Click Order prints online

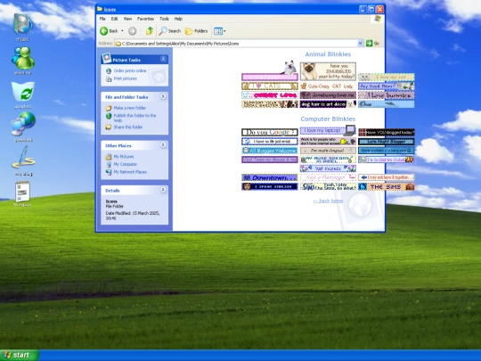(130, 70)
